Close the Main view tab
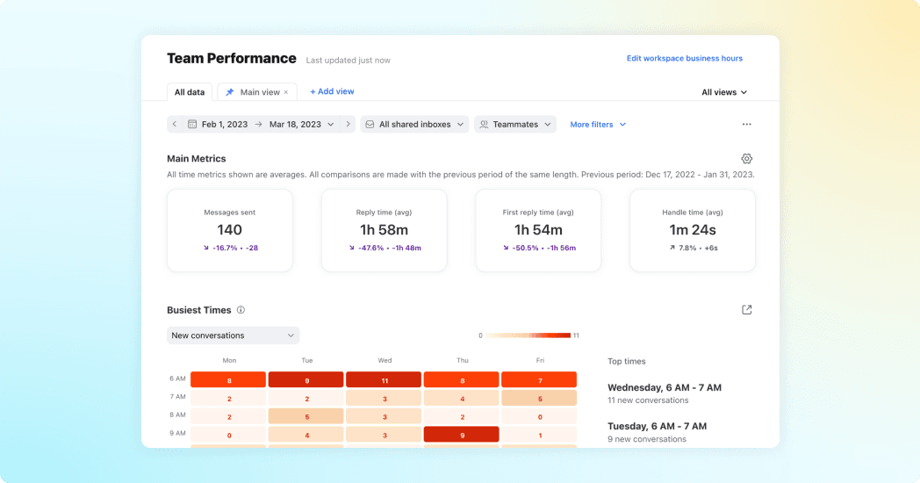The width and height of the screenshot is (920, 483). 285,92
